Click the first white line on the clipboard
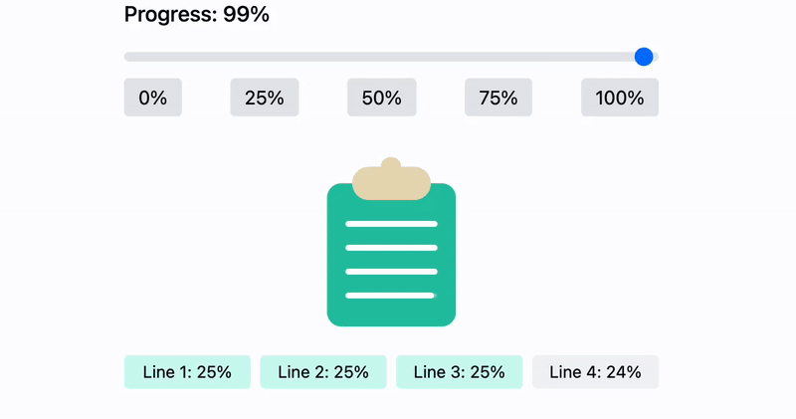Viewport: 796px width, 419px height. click(391, 224)
